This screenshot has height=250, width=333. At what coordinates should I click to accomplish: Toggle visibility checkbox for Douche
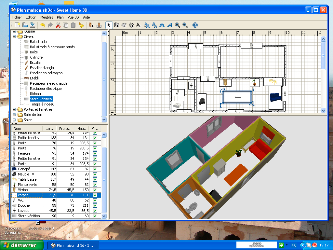point(95,206)
